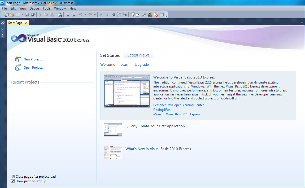This screenshot has height=188, width=305.
Task: Click the Recent Projects heading
Action: click(25, 82)
